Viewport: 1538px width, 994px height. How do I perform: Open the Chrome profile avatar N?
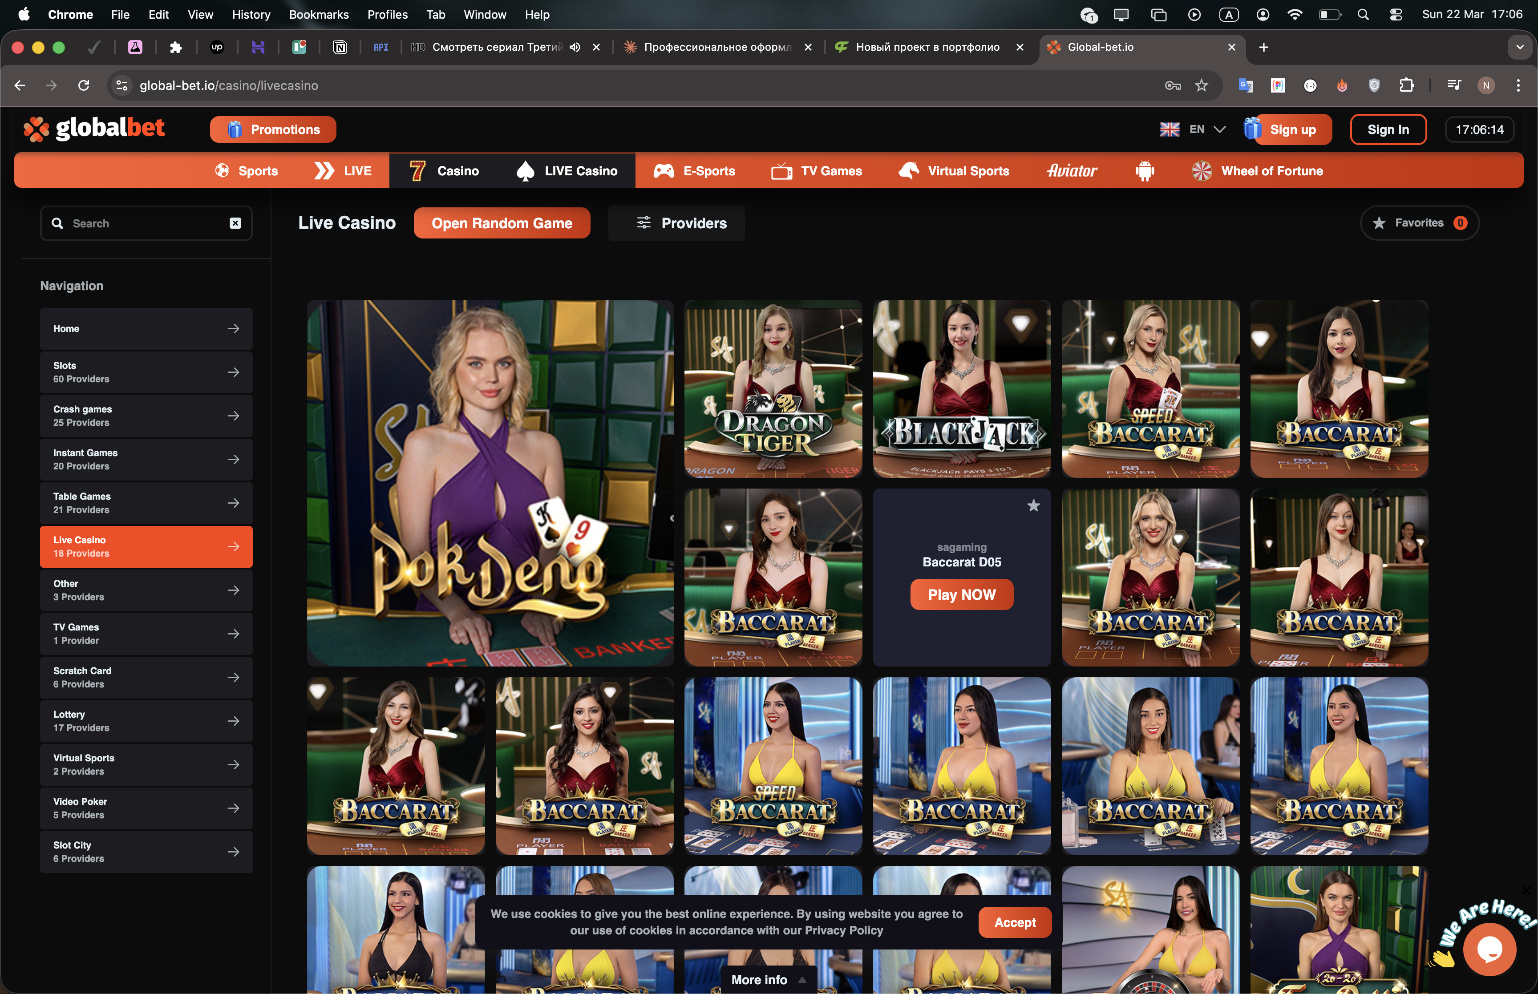(x=1486, y=85)
